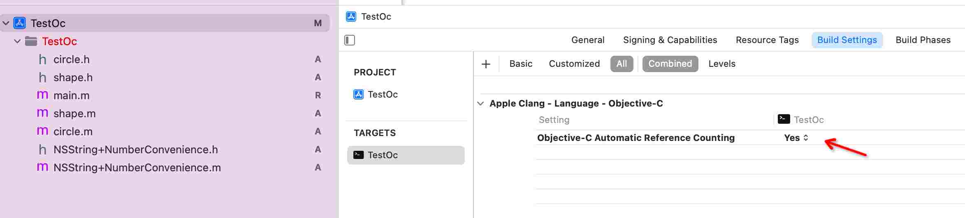Show Combined settings view
965x218 pixels.
(x=670, y=64)
